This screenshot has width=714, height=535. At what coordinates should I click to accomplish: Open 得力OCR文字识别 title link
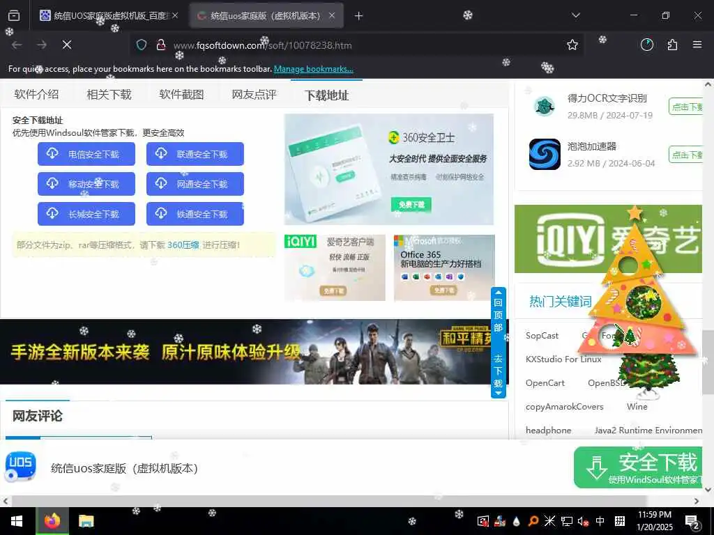pos(607,98)
